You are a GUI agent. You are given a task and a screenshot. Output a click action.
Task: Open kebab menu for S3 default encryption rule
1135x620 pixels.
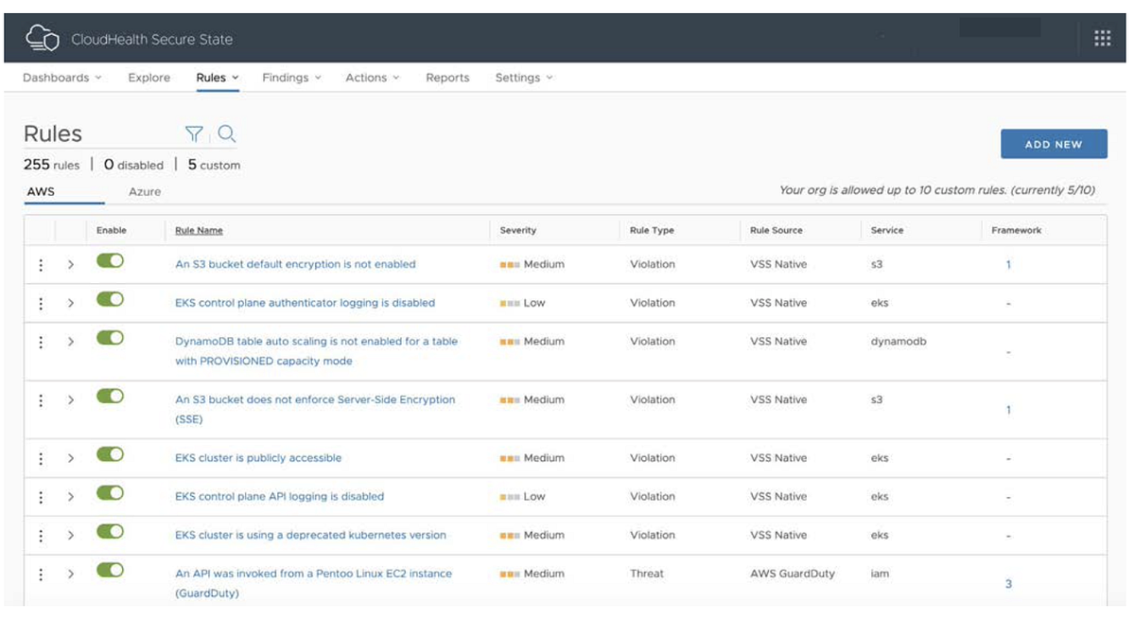[41, 265]
